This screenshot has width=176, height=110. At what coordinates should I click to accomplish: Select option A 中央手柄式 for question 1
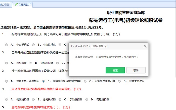tap(7, 45)
